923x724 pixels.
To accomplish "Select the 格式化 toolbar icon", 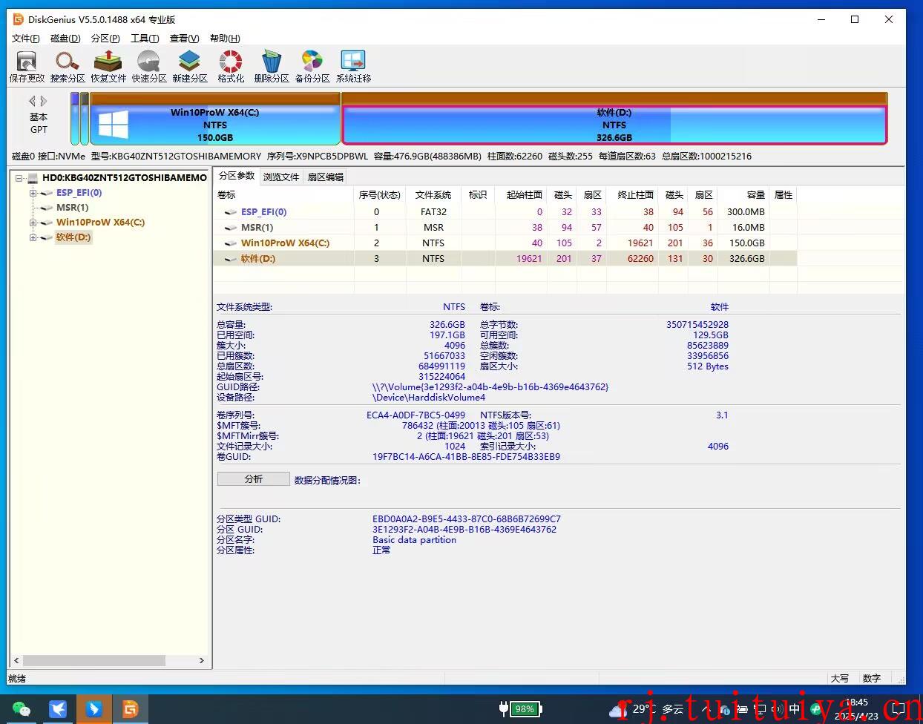I will tap(231, 66).
